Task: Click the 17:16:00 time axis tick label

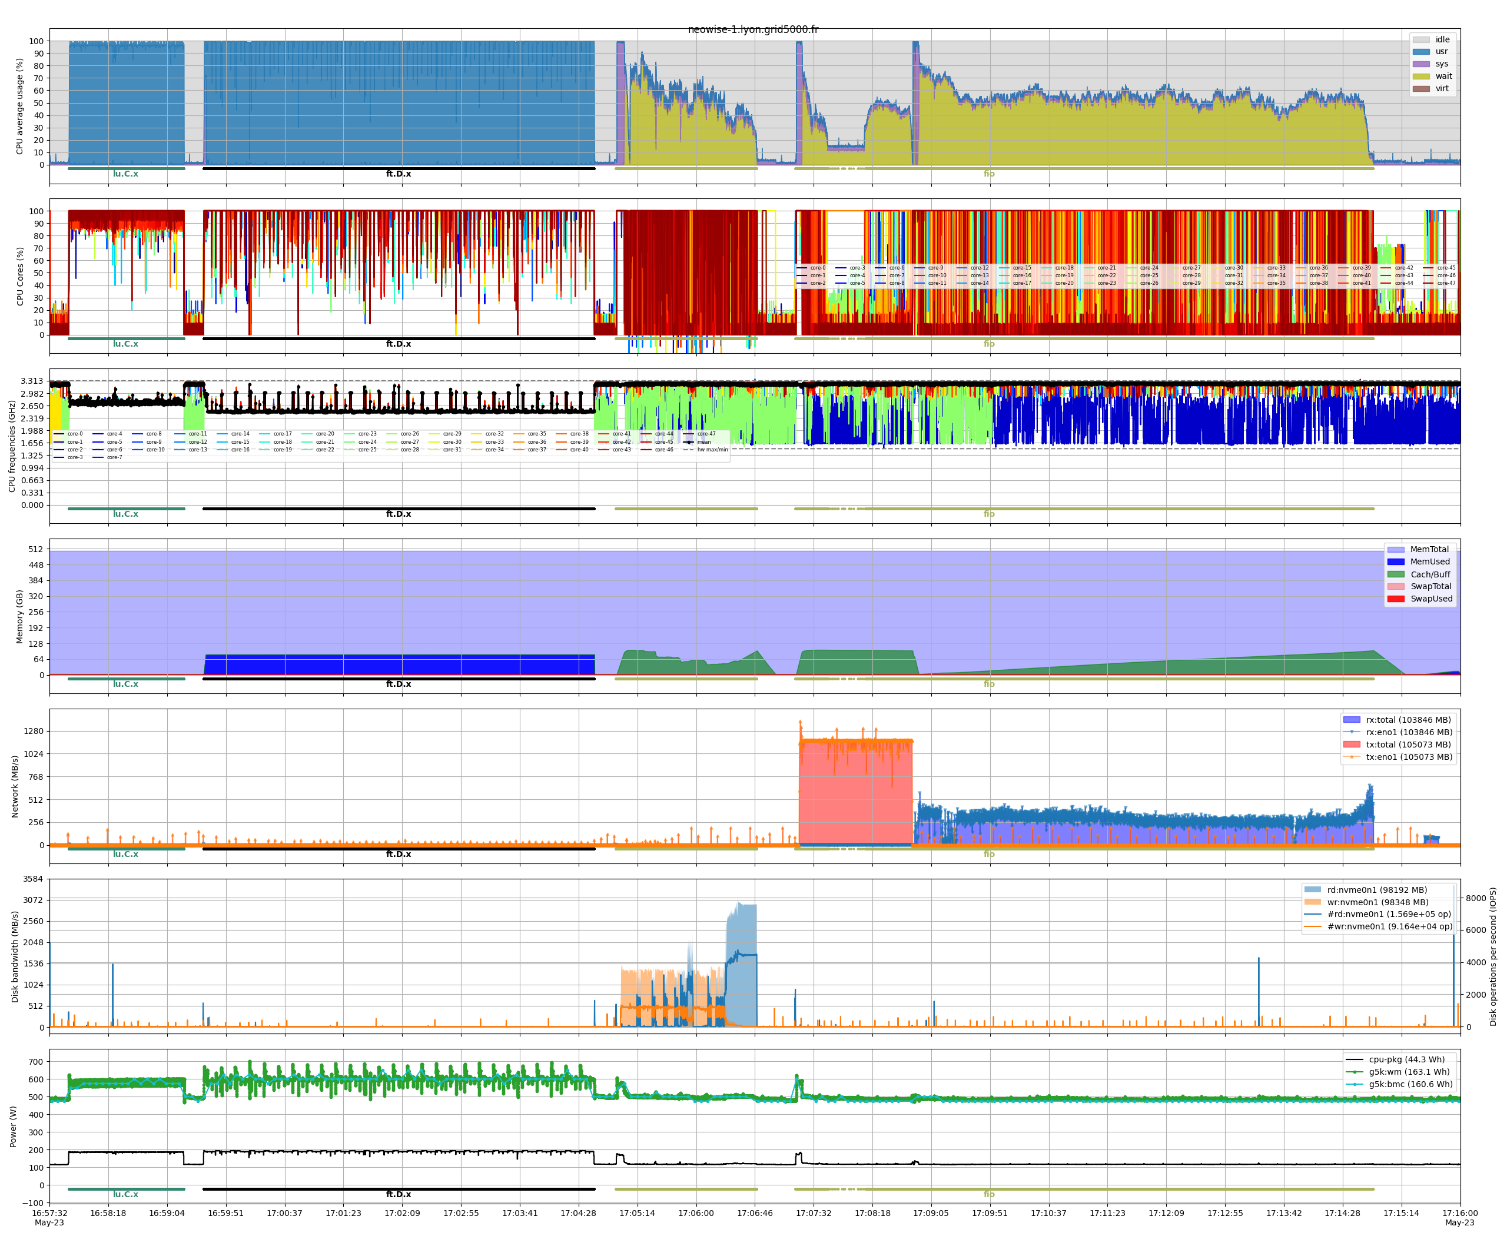Action: coord(1460,1213)
